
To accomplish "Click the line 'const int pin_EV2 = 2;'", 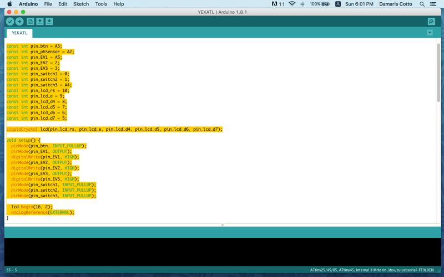I will pos(33,63).
